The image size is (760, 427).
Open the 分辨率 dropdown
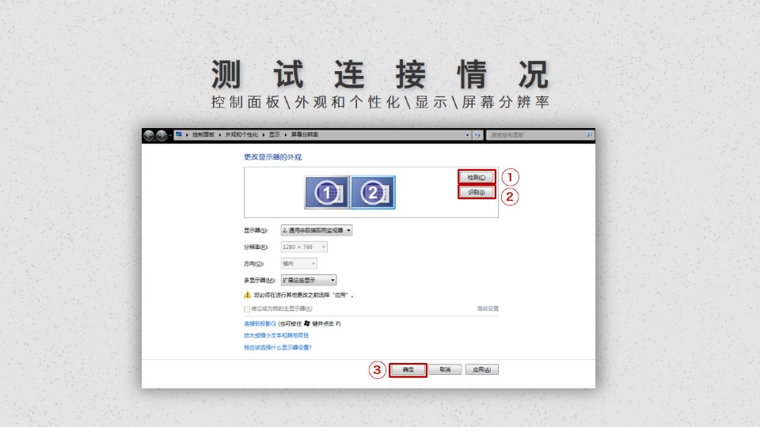pos(304,247)
